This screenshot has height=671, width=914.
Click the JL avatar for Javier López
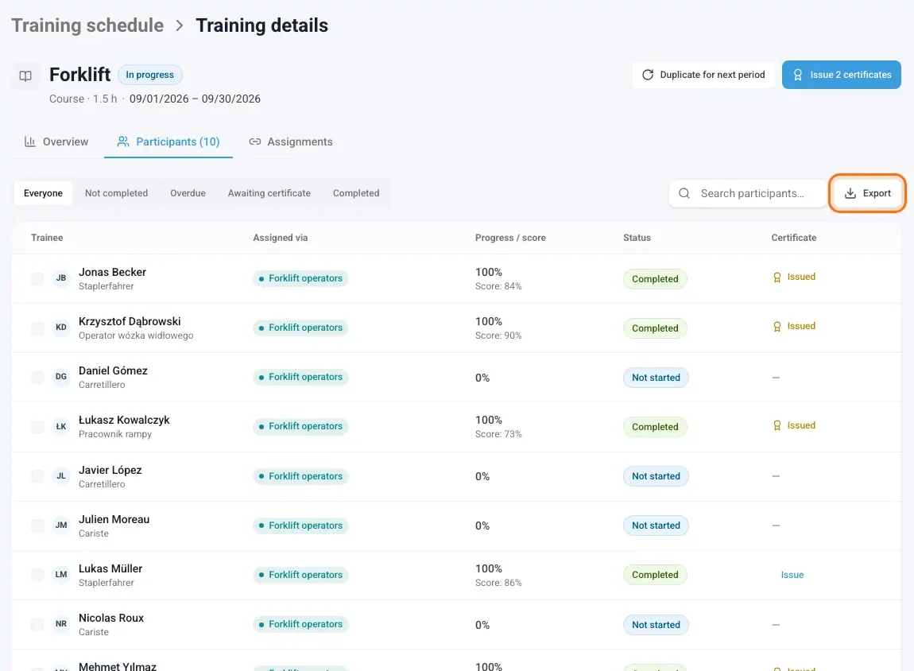click(61, 475)
